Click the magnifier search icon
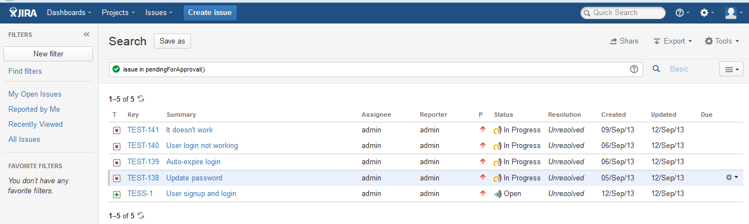 point(657,69)
